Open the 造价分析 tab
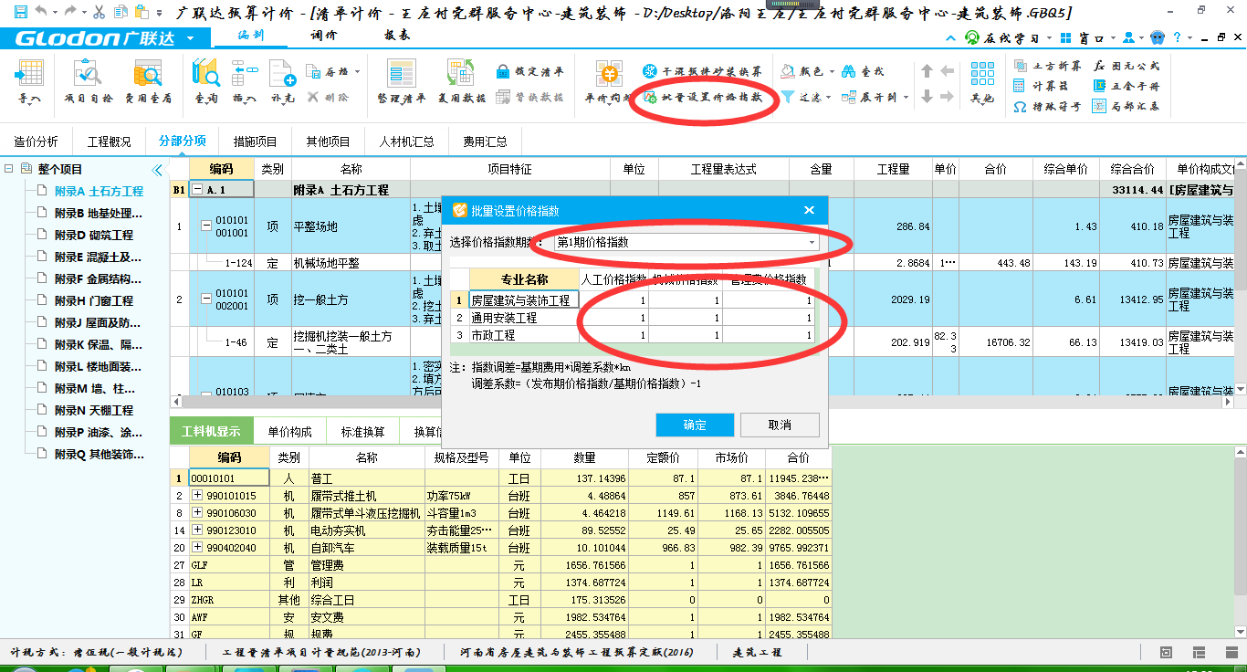Viewport: 1247px width, 672px height. tap(36, 142)
